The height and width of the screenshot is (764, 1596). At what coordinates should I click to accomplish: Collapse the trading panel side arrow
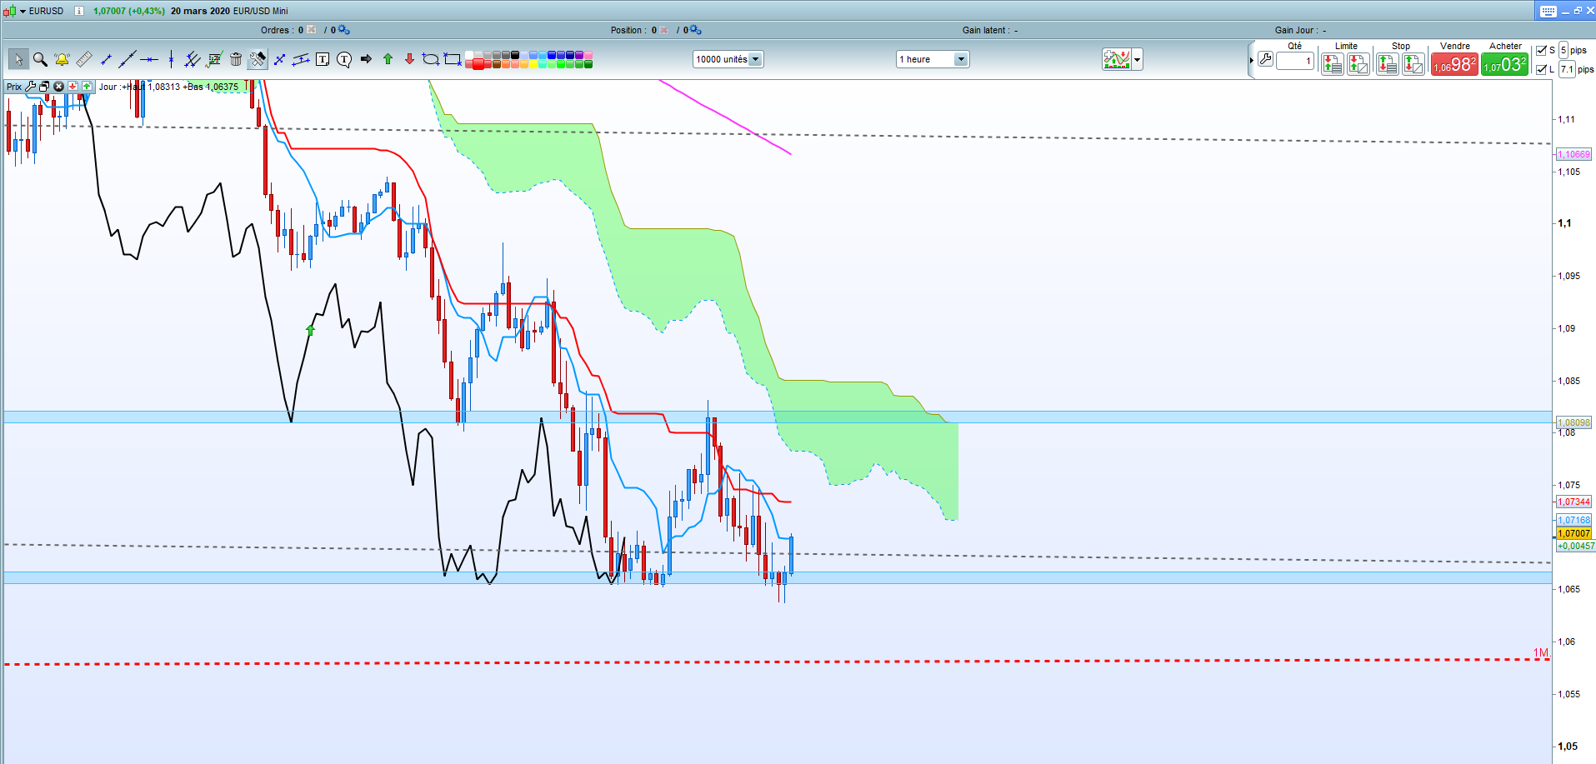pos(1251,60)
